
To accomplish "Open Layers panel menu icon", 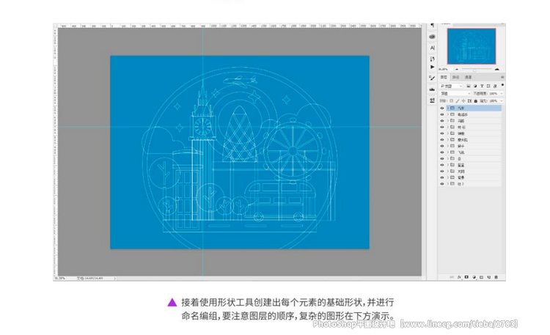I will [x=502, y=77].
